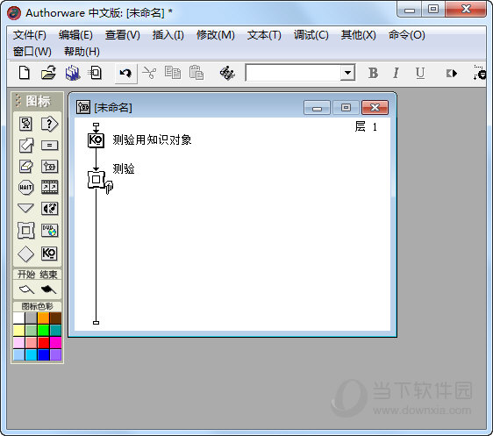The width and height of the screenshot is (493, 436).
Task: Click the Copy toolbar icon
Action: (x=173, y=73)
